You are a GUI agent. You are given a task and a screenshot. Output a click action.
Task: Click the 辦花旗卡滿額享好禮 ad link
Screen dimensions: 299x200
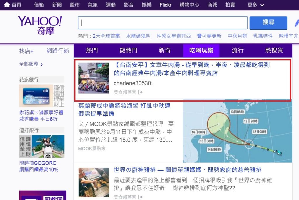41,116
